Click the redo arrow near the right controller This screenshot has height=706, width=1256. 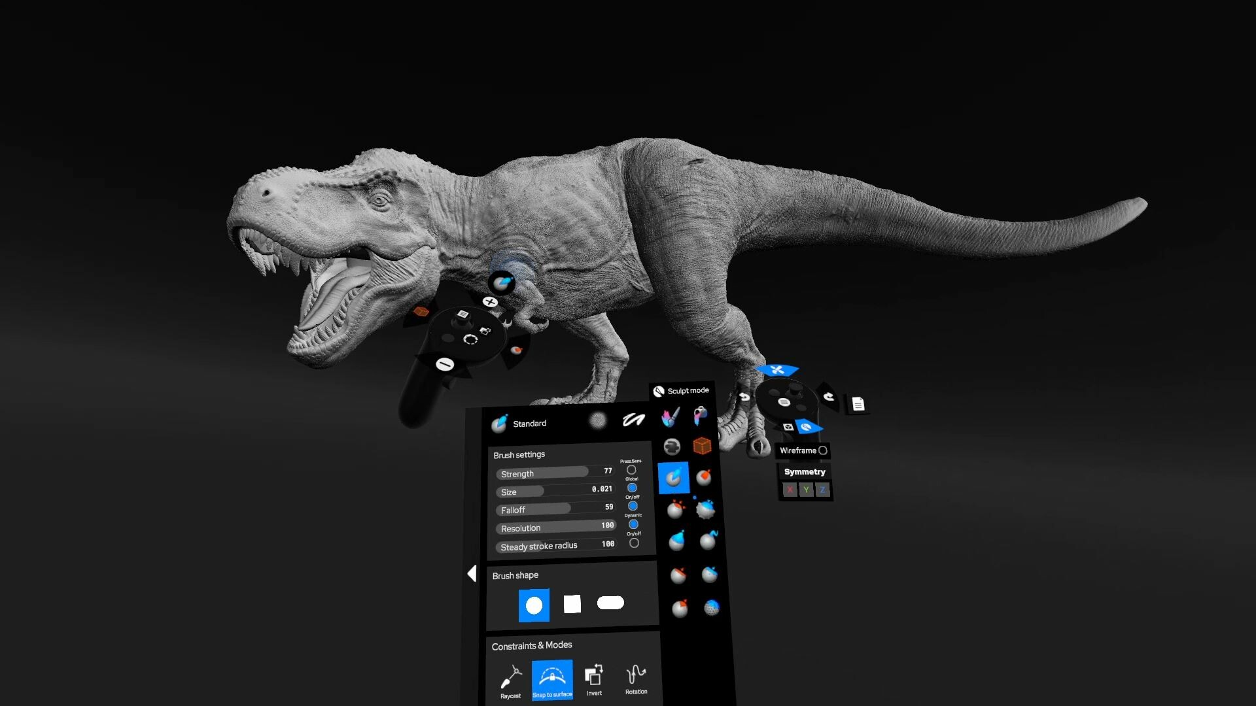click(x=829, y=396)
